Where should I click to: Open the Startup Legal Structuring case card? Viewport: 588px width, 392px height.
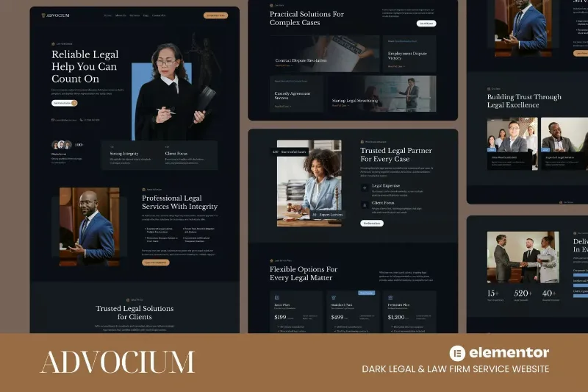[381, 94]
